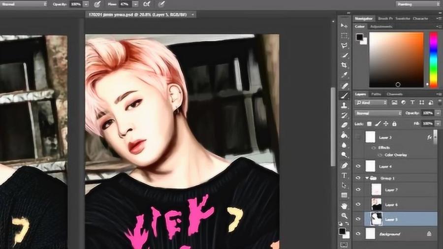Hide Layer 6 via eye icon
The height and width of the screenshot is (249, 443).
coord(358,204)
